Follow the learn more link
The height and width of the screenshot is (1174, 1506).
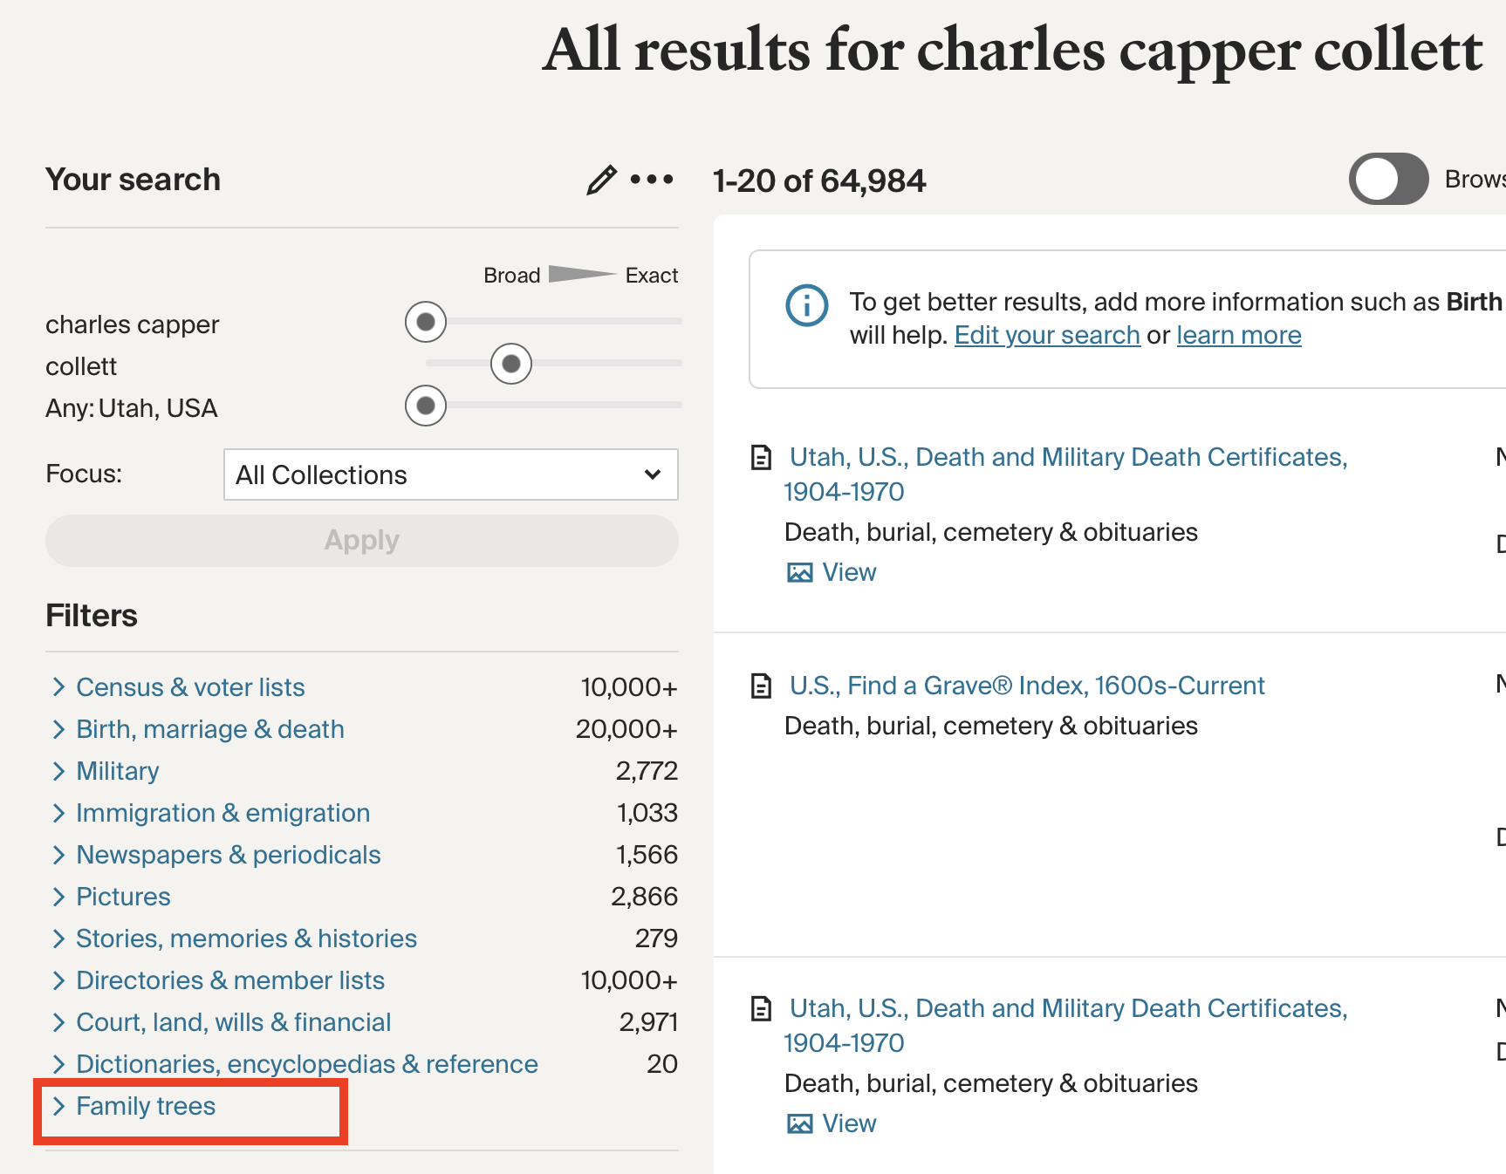1239,335
